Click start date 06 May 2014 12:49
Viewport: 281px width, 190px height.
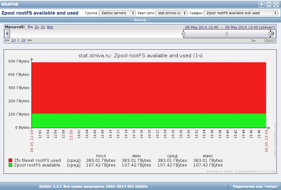pyautogui.click(x=202, y=27)
